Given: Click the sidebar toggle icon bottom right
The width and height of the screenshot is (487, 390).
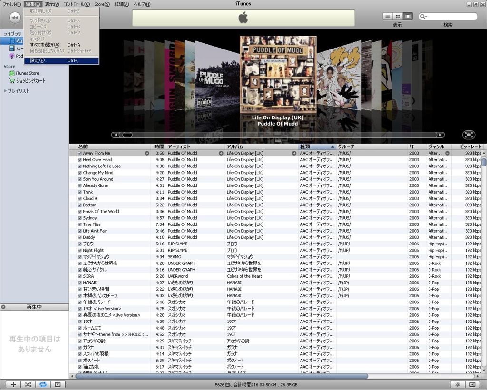Looking at the screenshot, I should [x=472, y=384].
